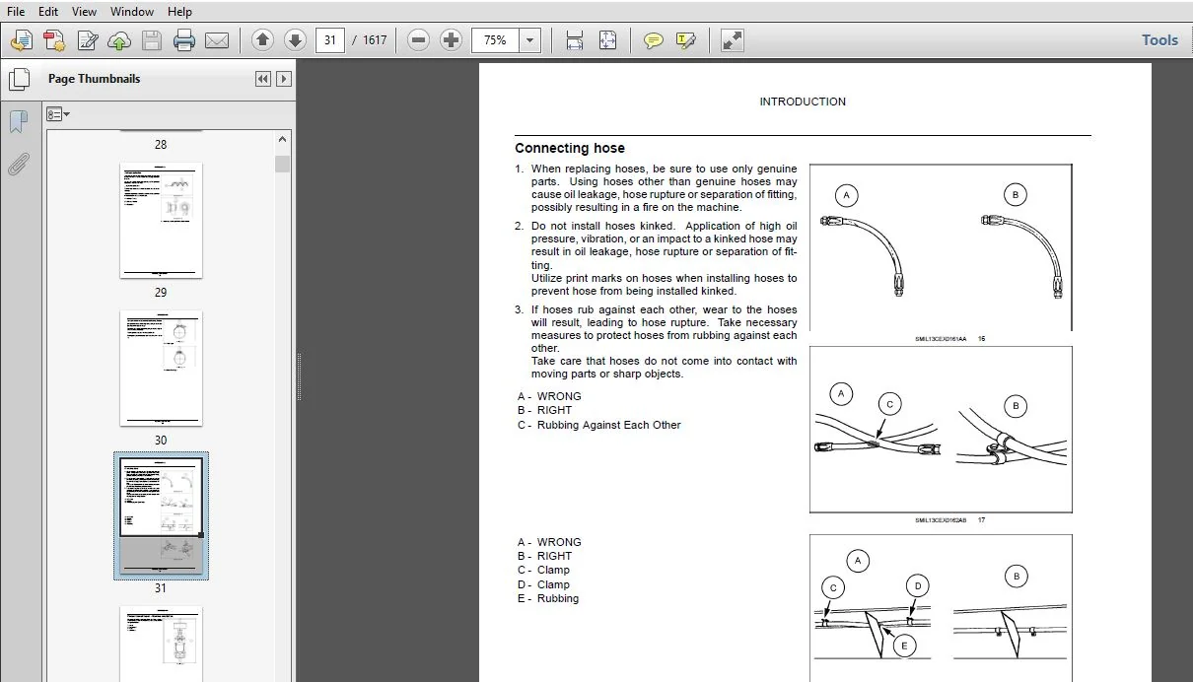Open the Attachments paperclip panel
Image resolution: width=1193 pixels, height=682 pixels.
(18, 164)
